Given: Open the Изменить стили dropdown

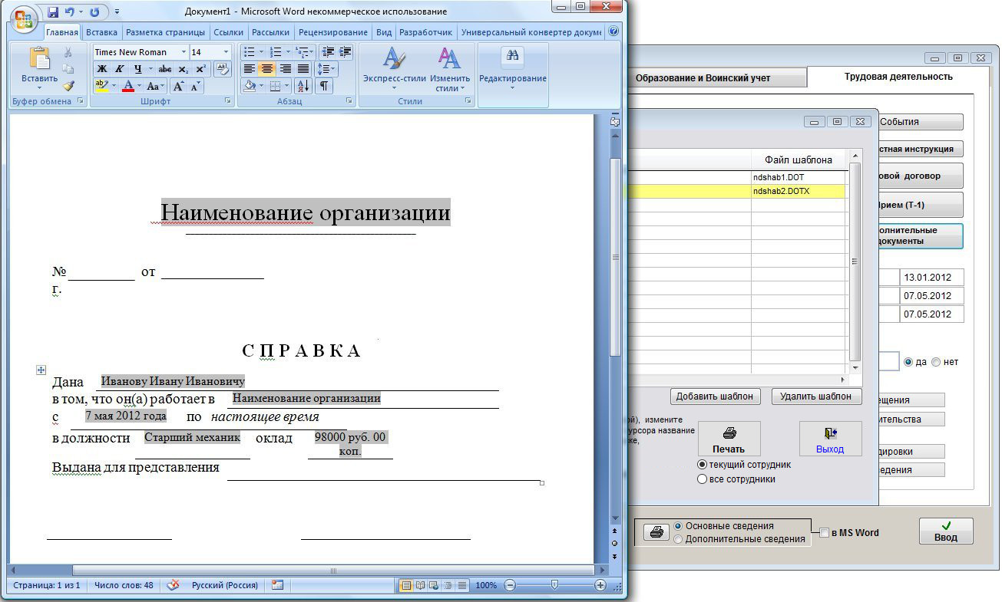Looking at the screenshot, I should coord(450,69).
